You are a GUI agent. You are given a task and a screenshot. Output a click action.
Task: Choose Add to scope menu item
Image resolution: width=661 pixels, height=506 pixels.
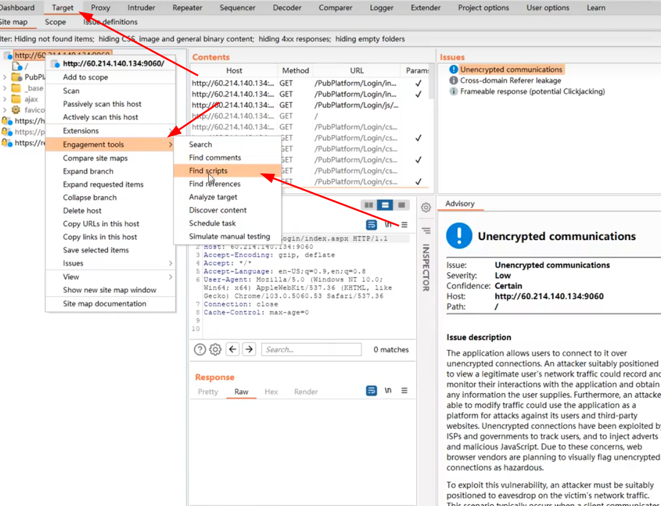[x=110, y=77]
